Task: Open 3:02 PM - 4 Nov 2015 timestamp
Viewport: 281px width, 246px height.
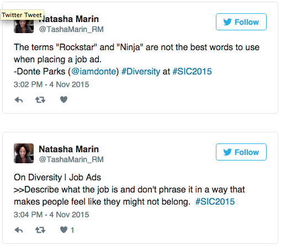Action: 51,84
